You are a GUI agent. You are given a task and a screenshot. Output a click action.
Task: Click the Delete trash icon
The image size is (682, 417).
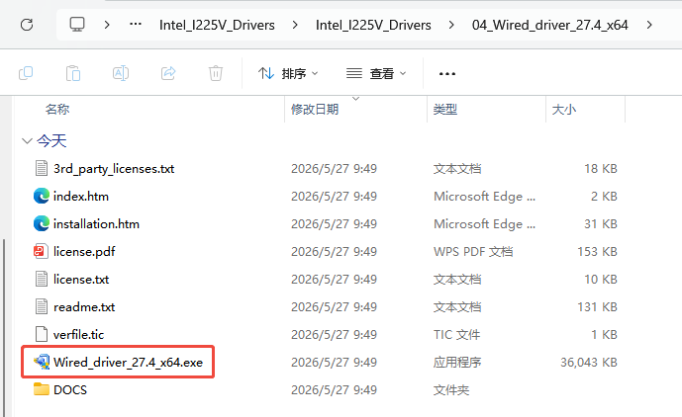click(x=216, y=73)
